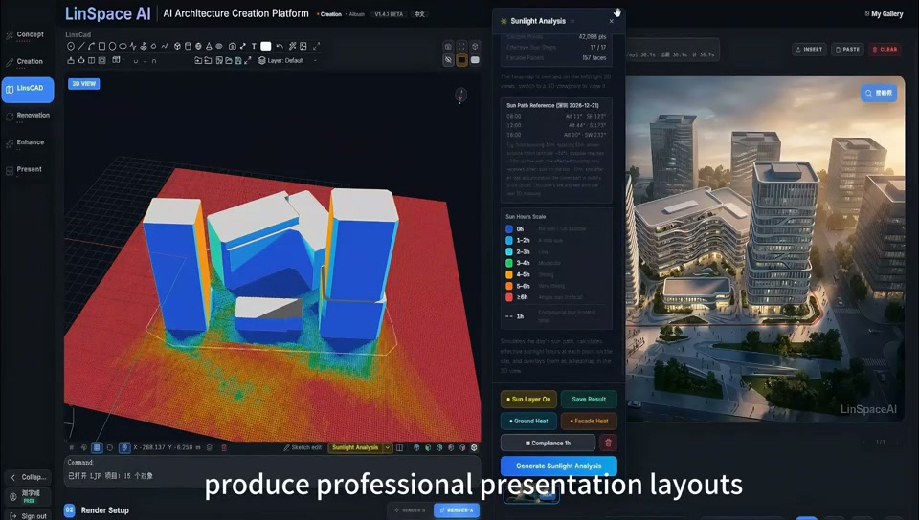The width and height of the screenshot is (919, 520).
Task: Switch to the Album tab in header
Action: [x=356, y=14]
